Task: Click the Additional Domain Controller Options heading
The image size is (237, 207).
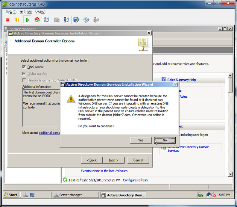Action: 44,41
